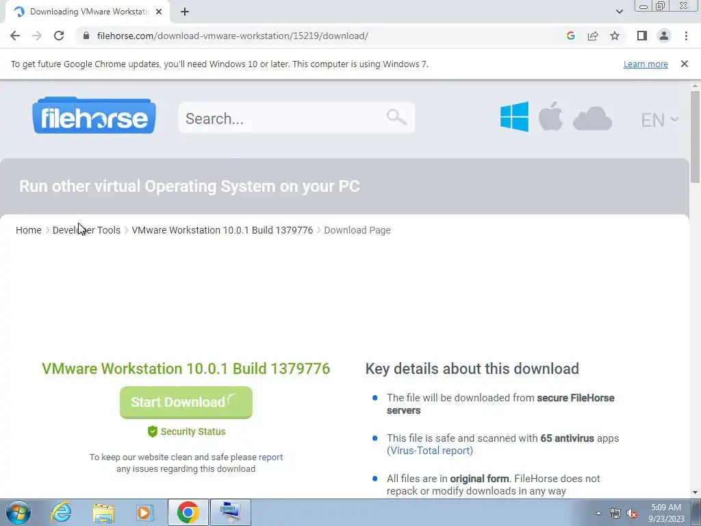Select the Windows platform icon
This screenshot has width=701, height=526.
(514, 116)
